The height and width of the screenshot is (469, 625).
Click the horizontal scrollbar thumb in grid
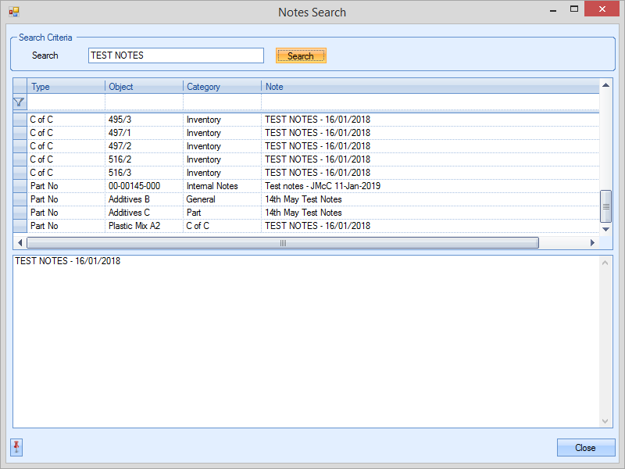tap(283, 243)
